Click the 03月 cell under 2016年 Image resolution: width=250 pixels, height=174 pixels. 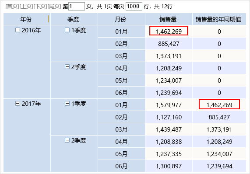[x=121, y=56]
